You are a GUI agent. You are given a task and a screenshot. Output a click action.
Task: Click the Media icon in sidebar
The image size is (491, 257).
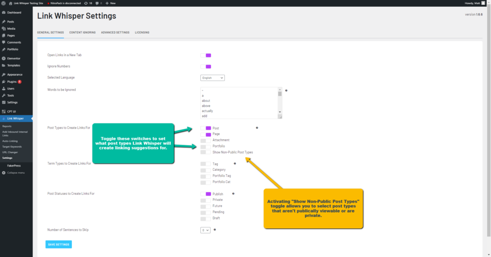pyautogui.click(x=4, y=28)
